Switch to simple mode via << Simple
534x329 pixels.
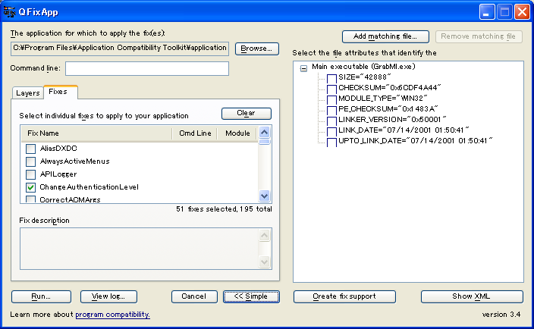point(251,296)
